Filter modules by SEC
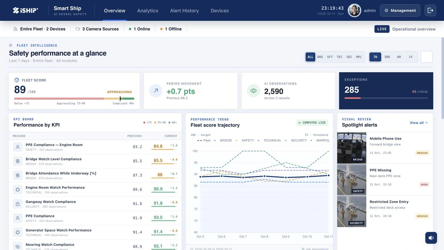Screen dimensions: 444x250 [349, 57]
